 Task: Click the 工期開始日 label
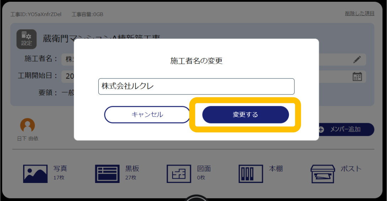click(37, 75)
